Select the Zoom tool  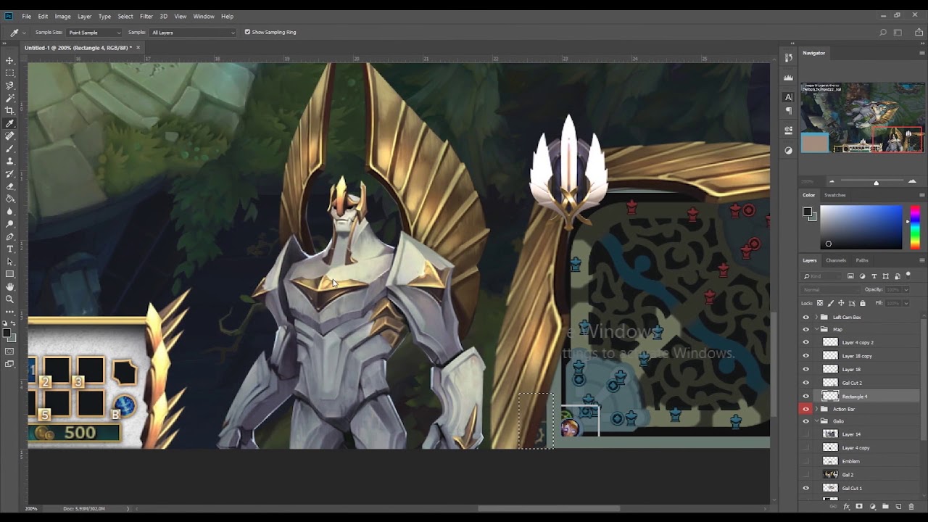(10, 299)
